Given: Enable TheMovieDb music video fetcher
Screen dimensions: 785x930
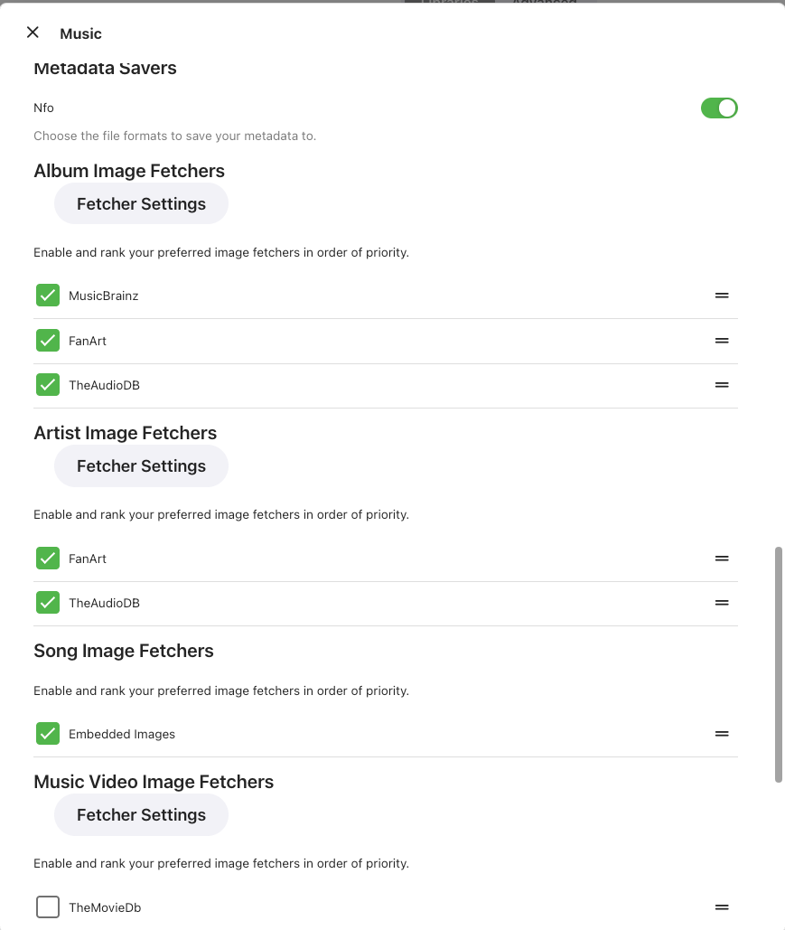Looking at the screenshot, I should tap(48, 907).
